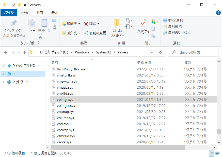222x157 pixels.
Task: Click the Back arrow navigation button
Action: click(6, 52)
